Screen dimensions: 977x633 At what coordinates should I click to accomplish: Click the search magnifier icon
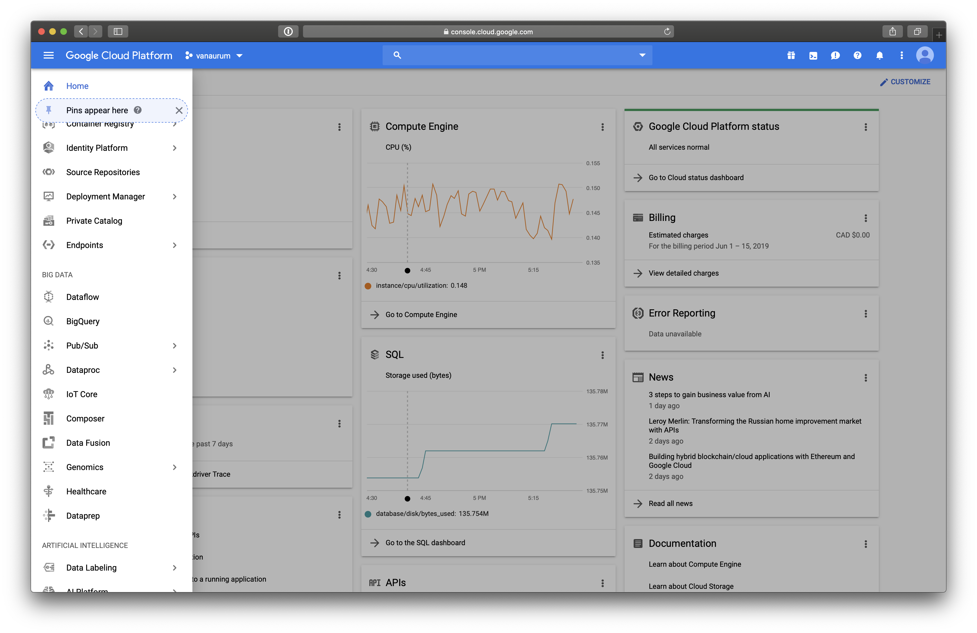tap(397, 55)
